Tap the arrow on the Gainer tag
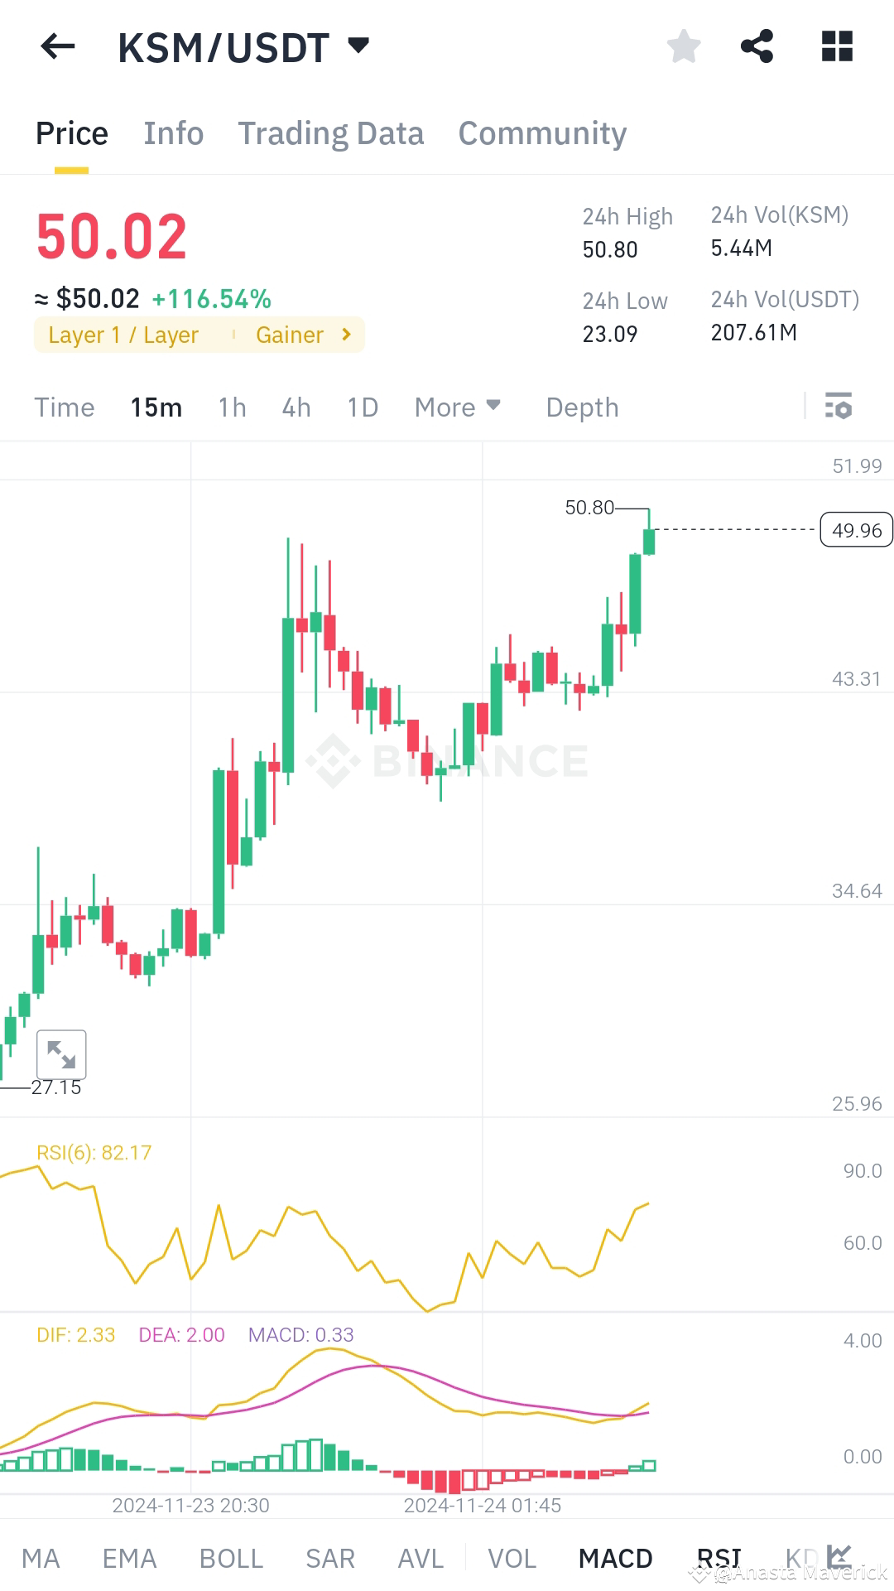The image size is (894, 1591). 345,335
